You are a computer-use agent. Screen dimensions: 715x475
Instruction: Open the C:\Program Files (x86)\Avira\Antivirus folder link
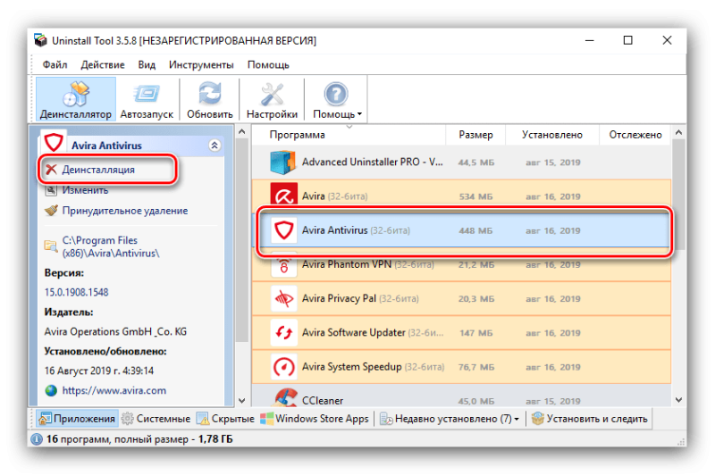[111, 246]
